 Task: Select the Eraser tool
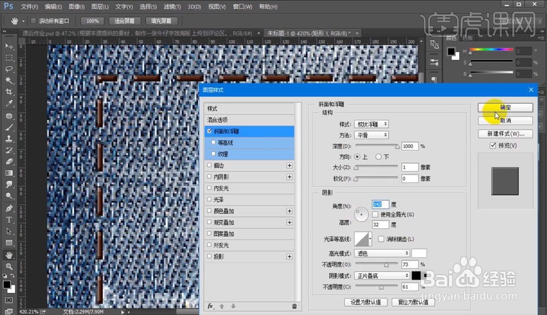9,162
